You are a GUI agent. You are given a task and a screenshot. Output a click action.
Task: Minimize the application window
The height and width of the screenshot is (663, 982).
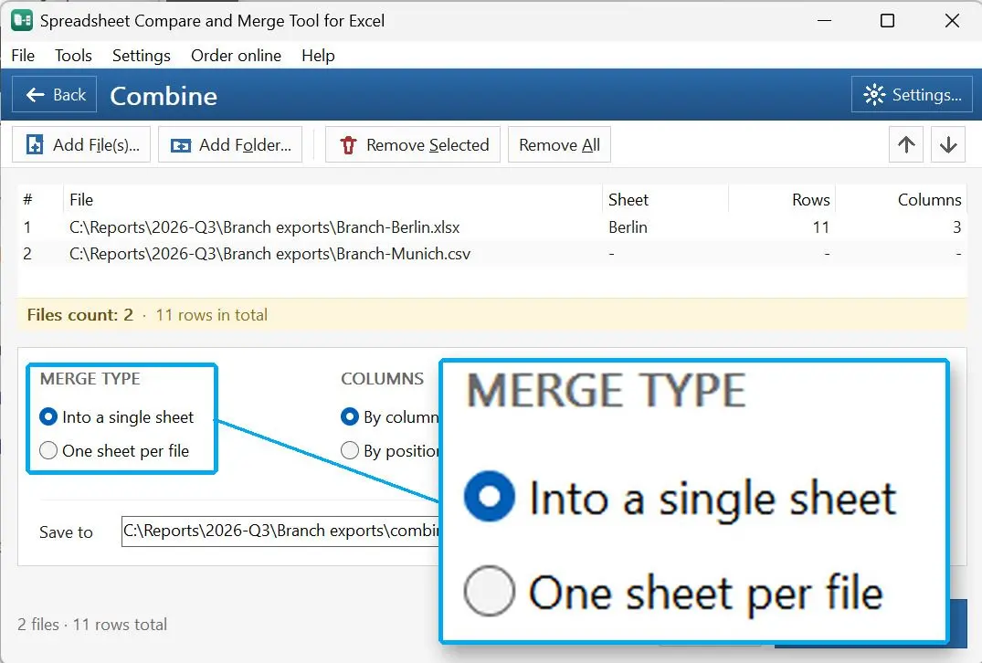pyautogui.click(x=825, y=21)
